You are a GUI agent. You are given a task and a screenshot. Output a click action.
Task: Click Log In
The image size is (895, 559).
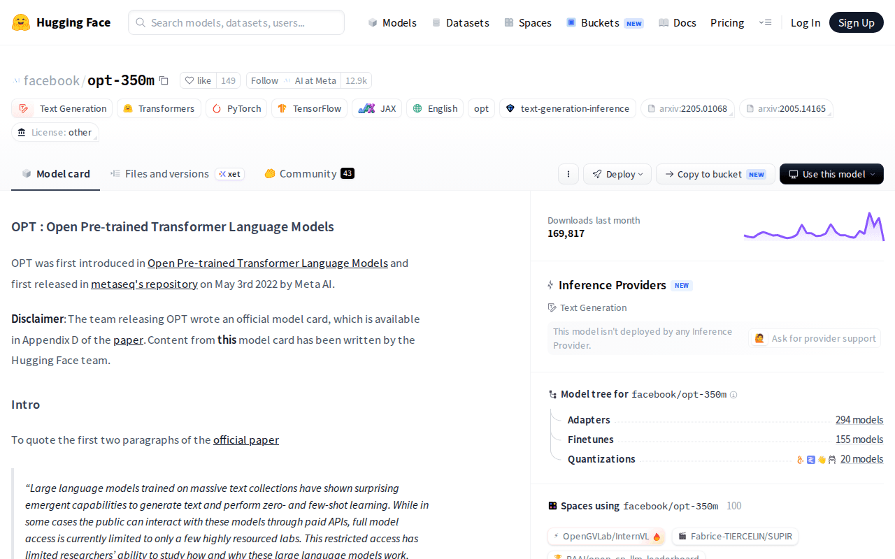coord(805,22)
